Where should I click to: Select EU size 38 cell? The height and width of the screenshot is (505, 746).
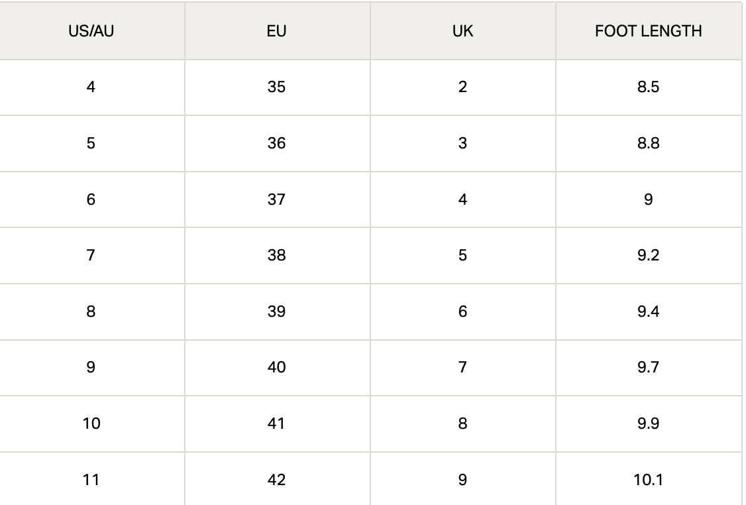pos(277,255)
